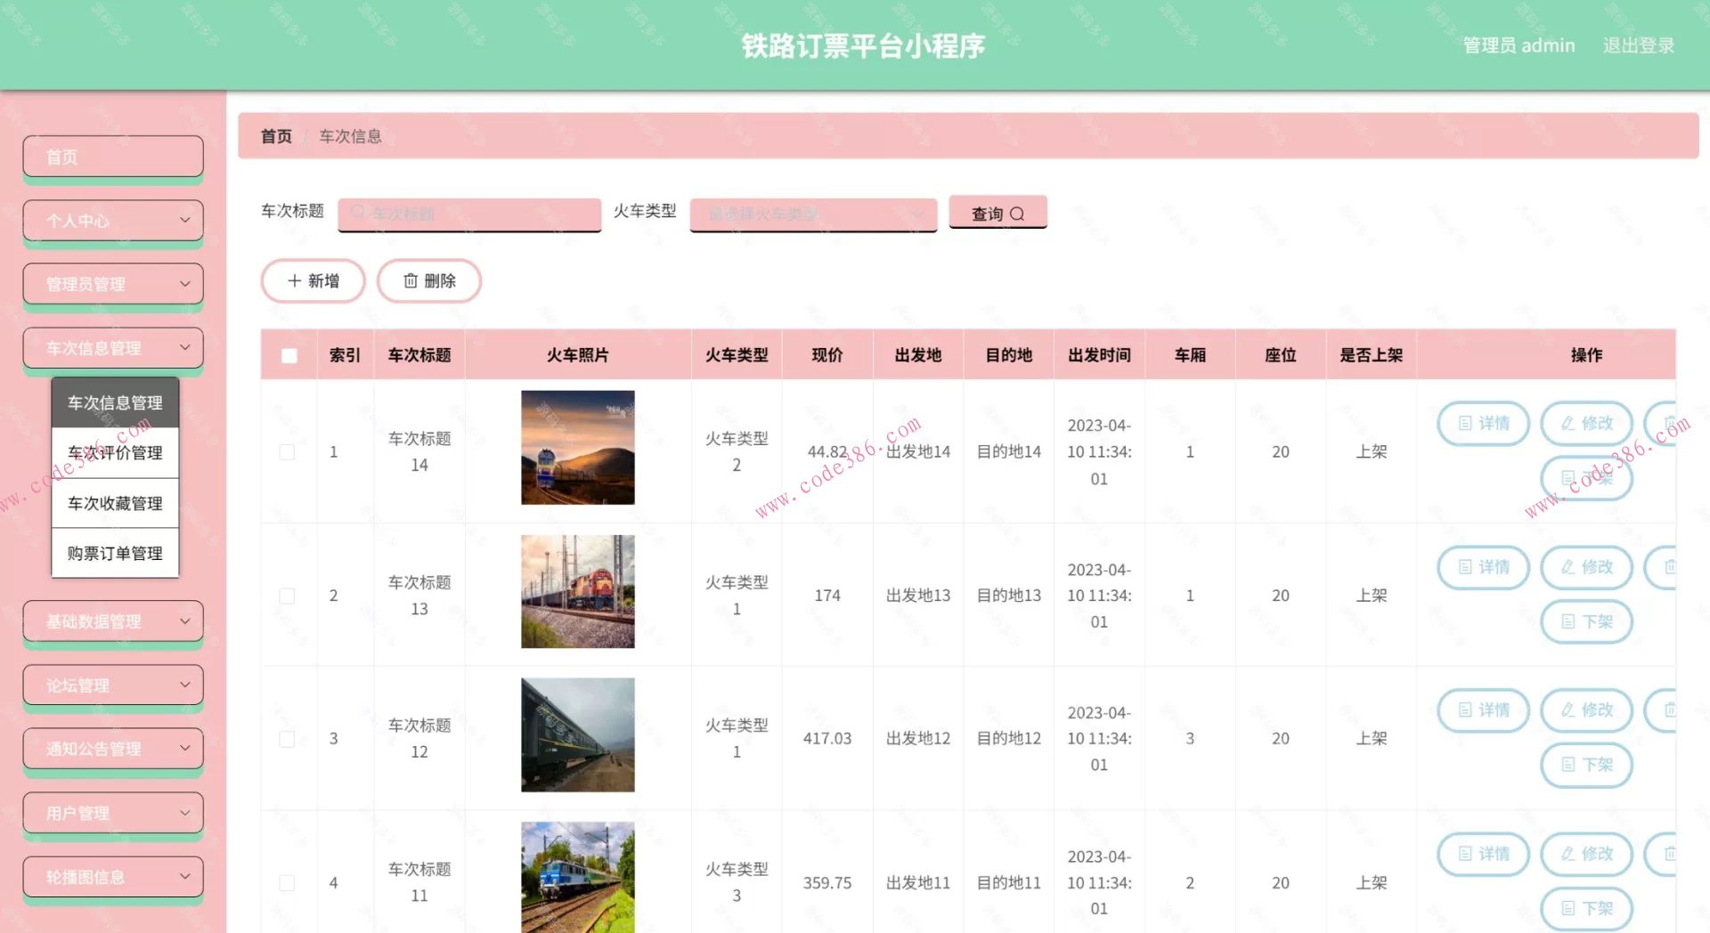Image resolution: width=1710 pixels, height=933 pixels.
Task: Click the trash icon on 删除 button
Action: pyautogui.click(x=411, y=280)
